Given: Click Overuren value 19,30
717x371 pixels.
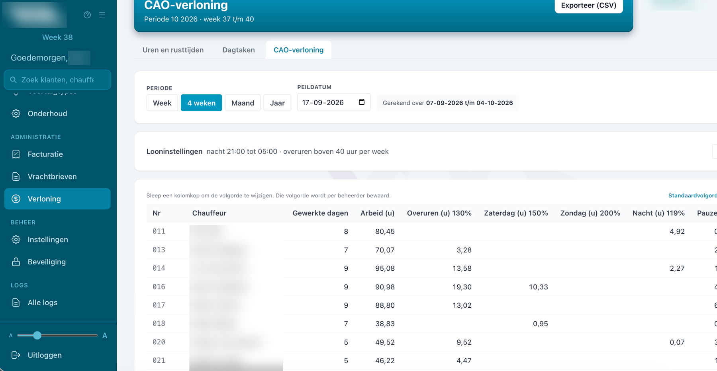Looking at the screenshot, I should click(462, 287).
